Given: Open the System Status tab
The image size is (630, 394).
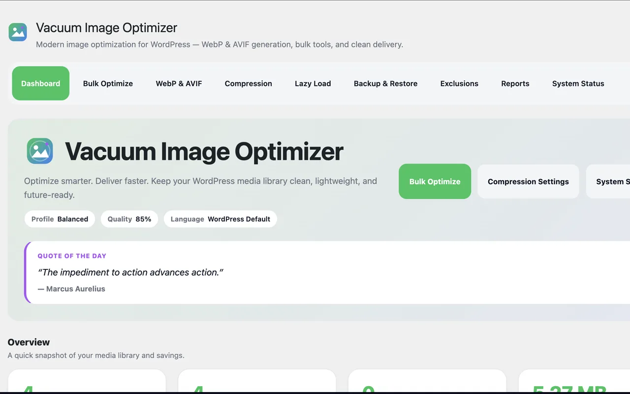Looking at the screenshot, I should click(578, 83).
